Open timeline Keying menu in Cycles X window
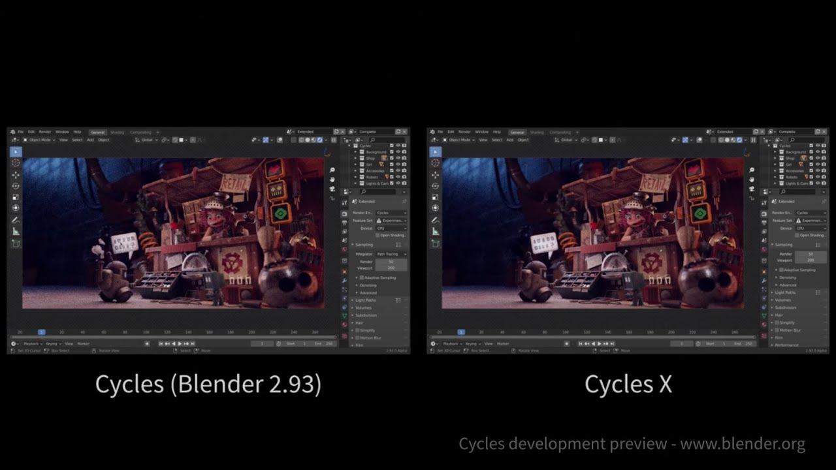The height and width of the screenshot is (470, 836). [x=472, y=343]
